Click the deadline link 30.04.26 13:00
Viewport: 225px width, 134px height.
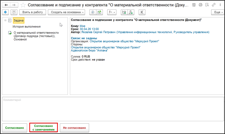89,29
